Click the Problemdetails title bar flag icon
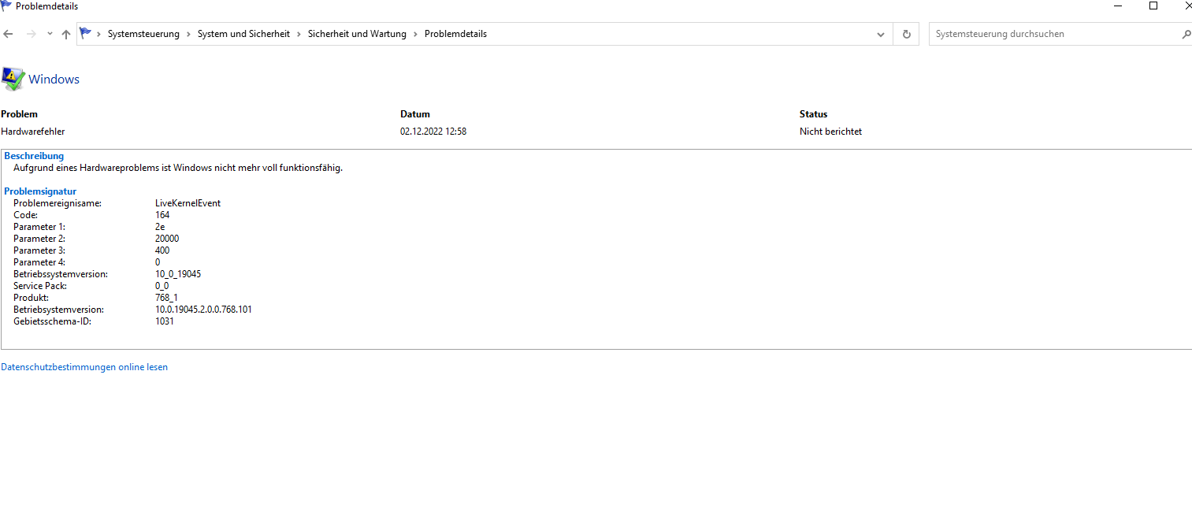This screenshot has width=1192, height=512. pos(6,6)
